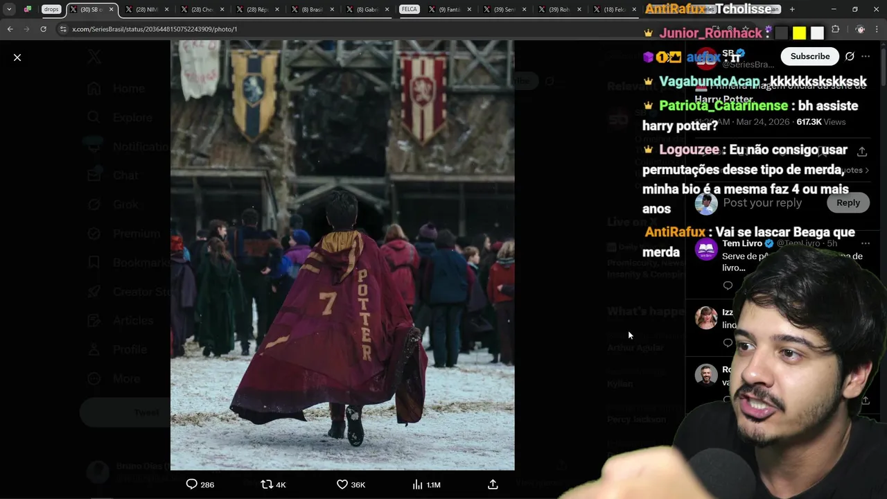
Task: Switch to the drops tab
Action: click(51, 9)
